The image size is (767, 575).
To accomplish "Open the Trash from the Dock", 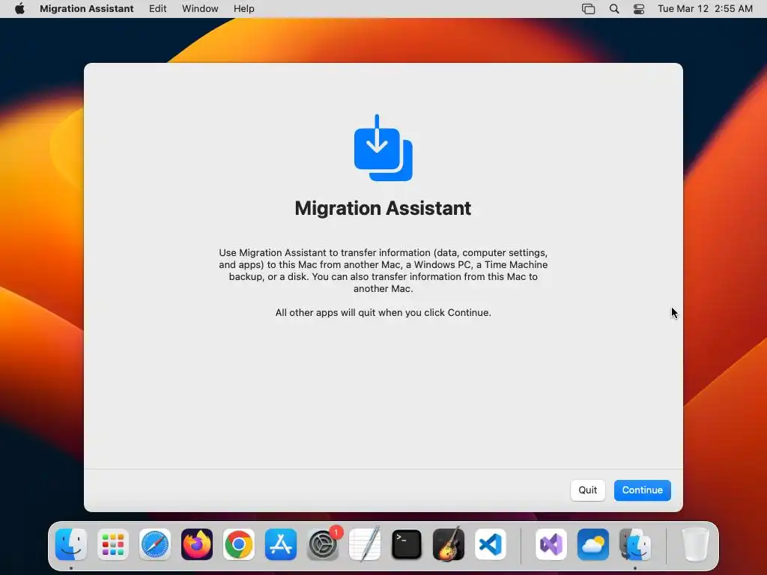I will point(695,544).
